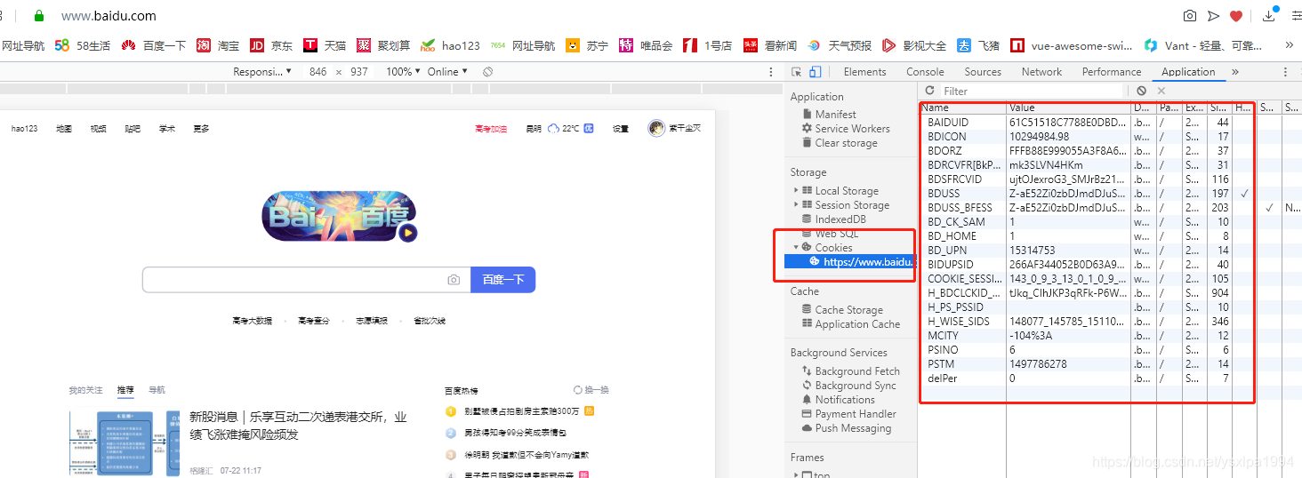
Task: Click the red heart favorites icon
Action: (1236, 16)
